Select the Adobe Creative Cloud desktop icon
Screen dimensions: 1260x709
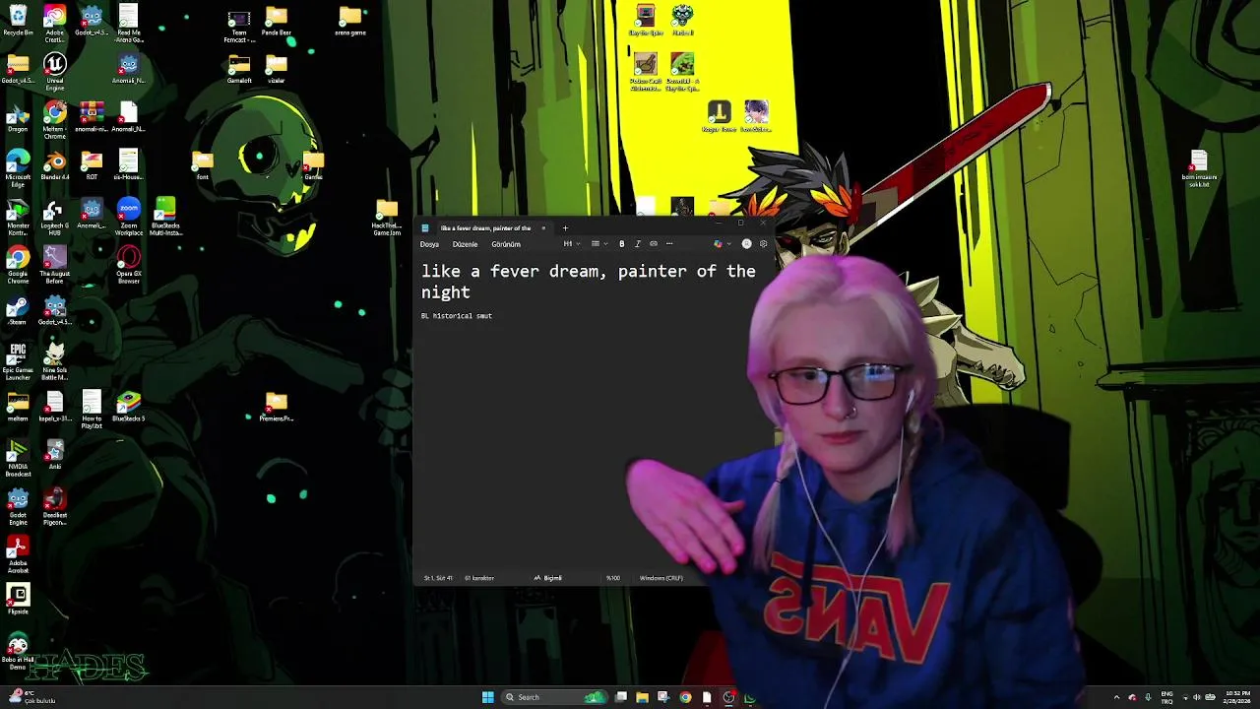click(x=55, y=25)
